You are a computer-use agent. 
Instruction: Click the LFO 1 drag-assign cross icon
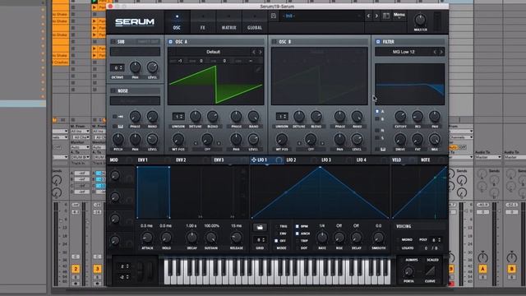[254, 160]
